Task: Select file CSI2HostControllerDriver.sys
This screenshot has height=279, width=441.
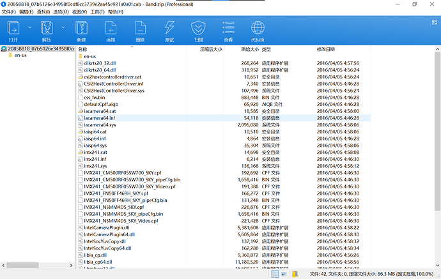Action: coord(114,91)
